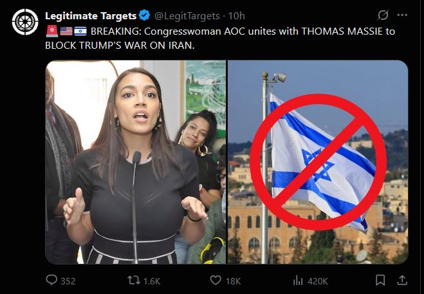Open the @LegitTargets handle link
The height and width of the screenshot is (294, 424).
tap(187, 16)
